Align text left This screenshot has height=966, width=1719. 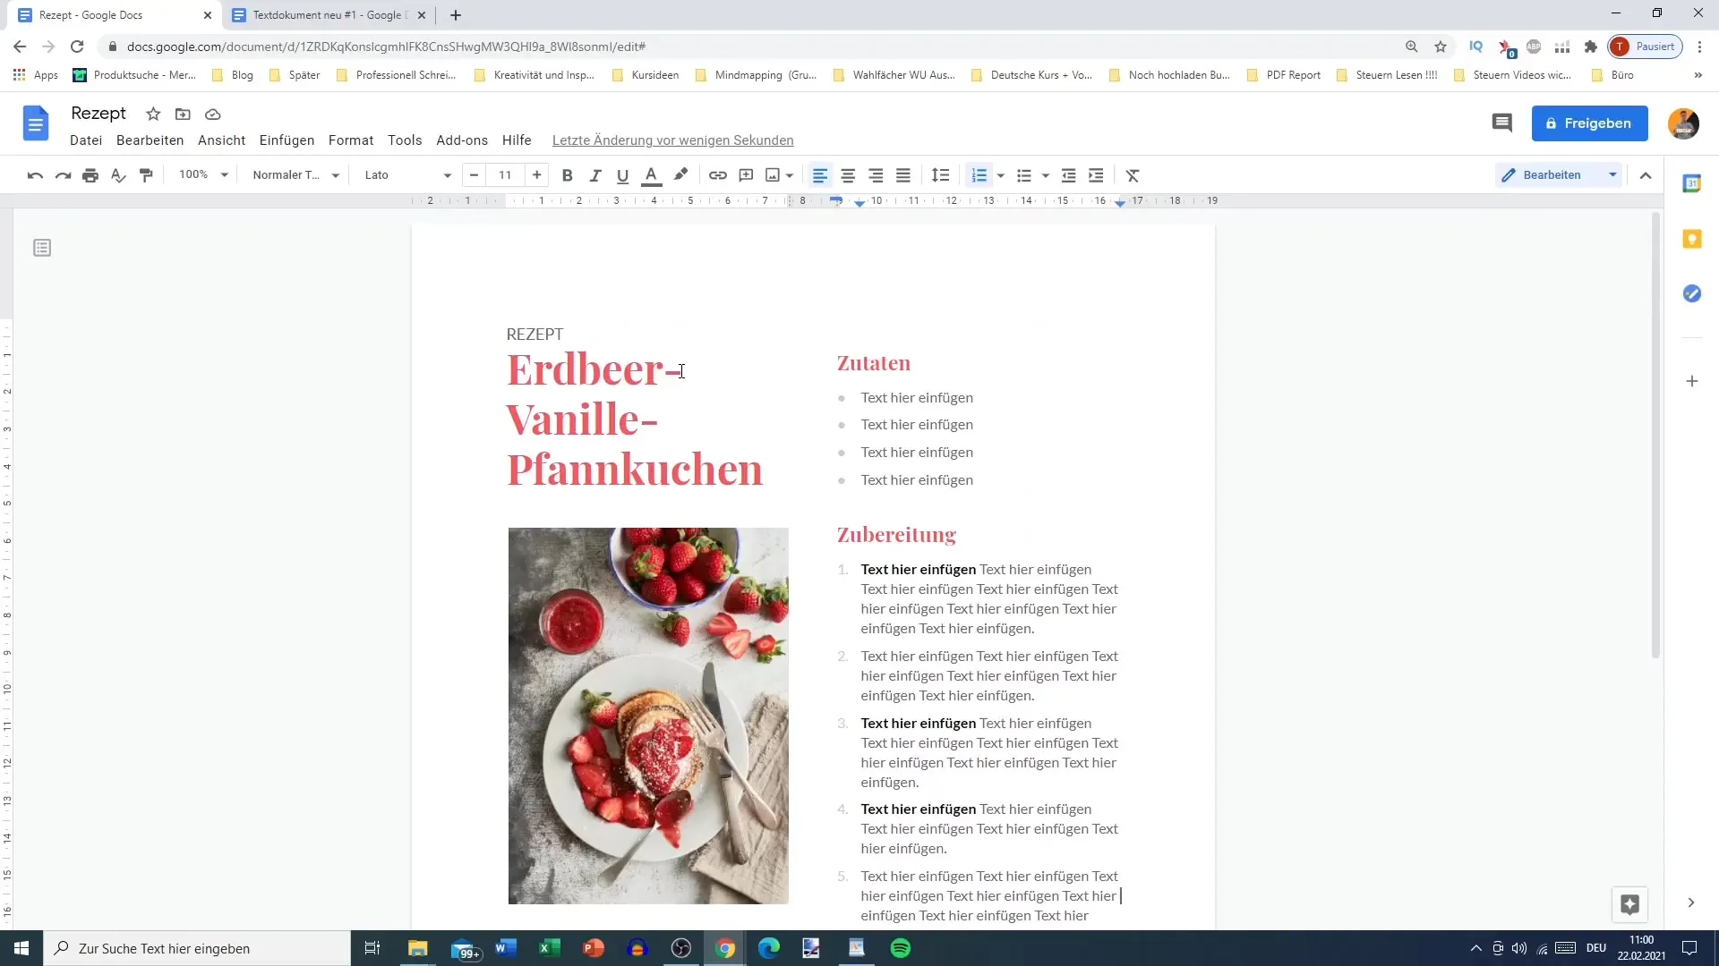[x=819, y=175]
